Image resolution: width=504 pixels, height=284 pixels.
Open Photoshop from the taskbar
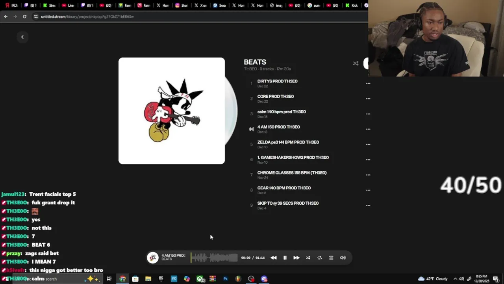pyautogui.click(x=225, y=279)
